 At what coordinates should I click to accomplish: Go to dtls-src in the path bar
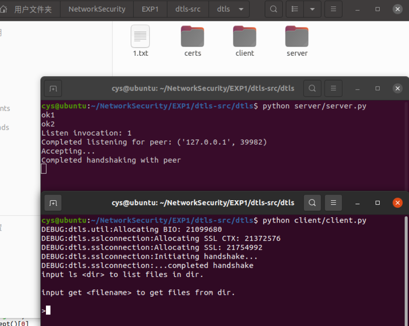coord(188,9)
